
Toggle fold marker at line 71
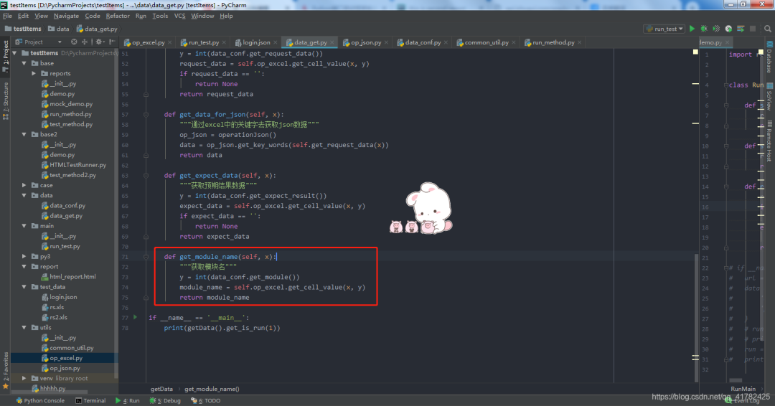[146, 256]
